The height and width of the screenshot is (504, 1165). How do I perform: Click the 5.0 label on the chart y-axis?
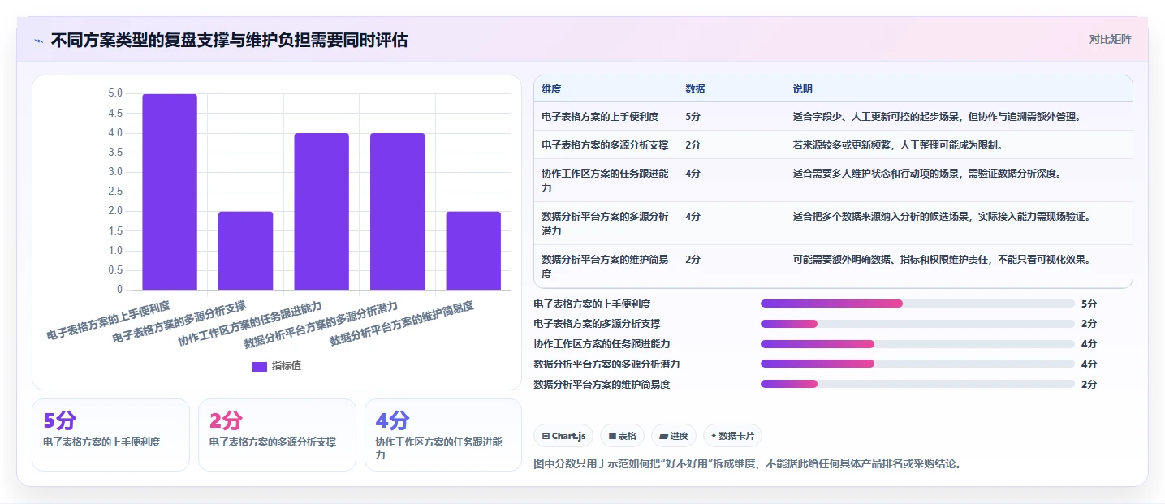(x=115, y=93)
